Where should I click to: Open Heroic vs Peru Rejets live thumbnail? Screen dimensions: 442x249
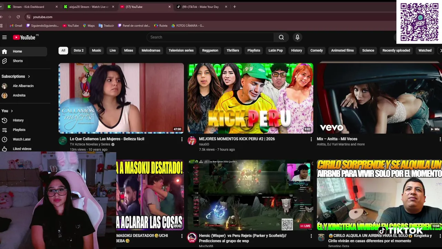pyautogui.click(x=250, y=195)
